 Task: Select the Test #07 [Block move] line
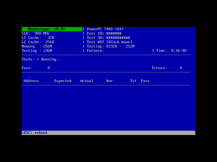(110, 42)
